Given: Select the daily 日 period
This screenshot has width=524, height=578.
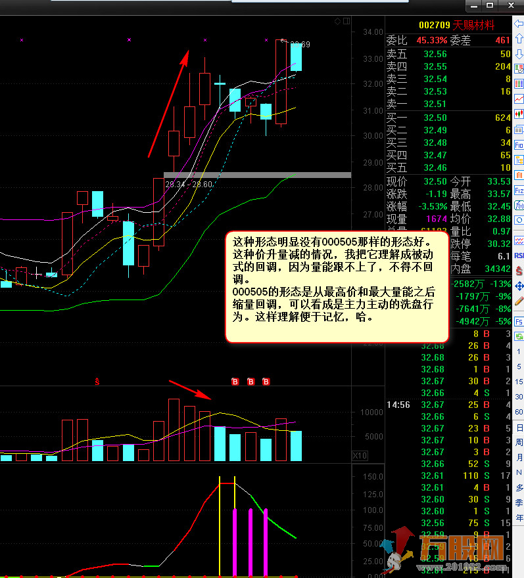Looking at the screenshot, I should 519,428.
